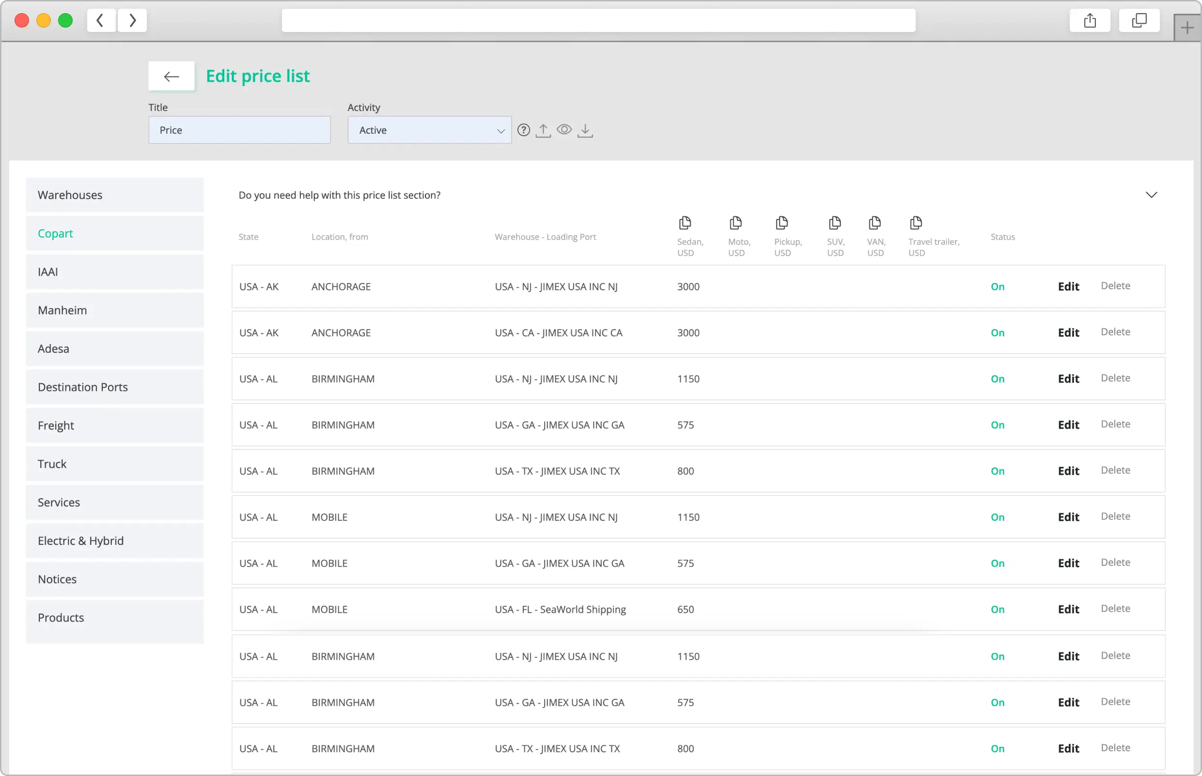
Task: Open the Notices section
Action: pos(115,579)
